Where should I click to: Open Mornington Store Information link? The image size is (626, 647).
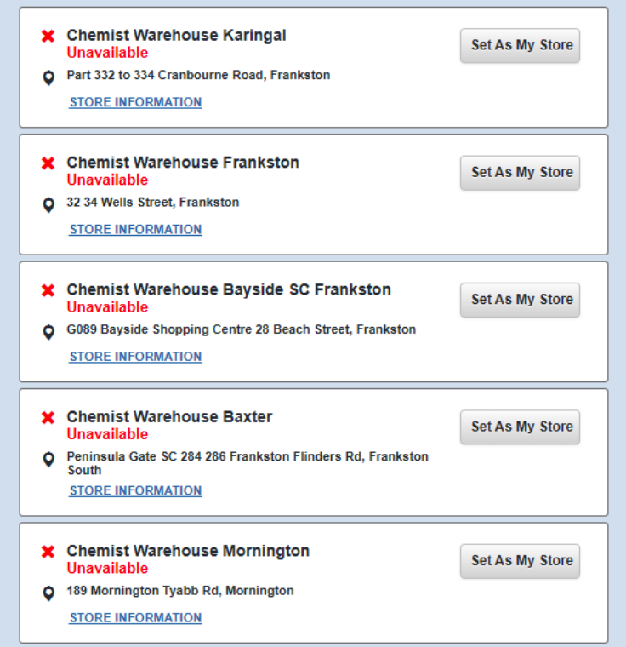(135, 617)
